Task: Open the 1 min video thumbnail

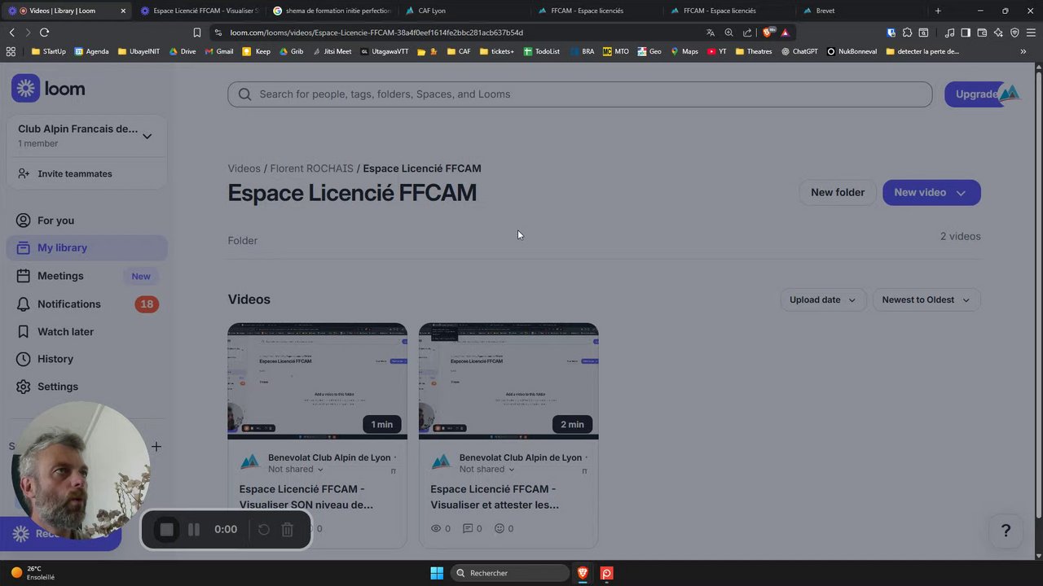Action: coord(317,381)
